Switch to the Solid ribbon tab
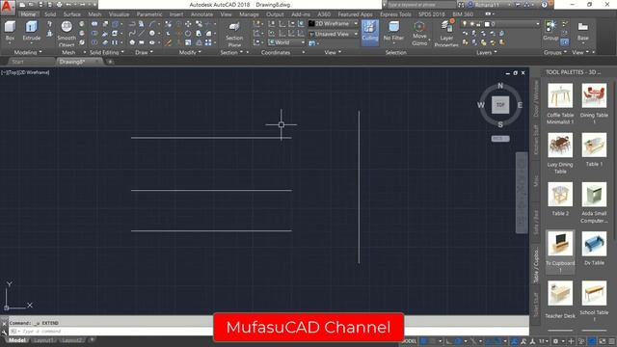The height and width of the screenshot is (347, 617). [x=50, y=14]
